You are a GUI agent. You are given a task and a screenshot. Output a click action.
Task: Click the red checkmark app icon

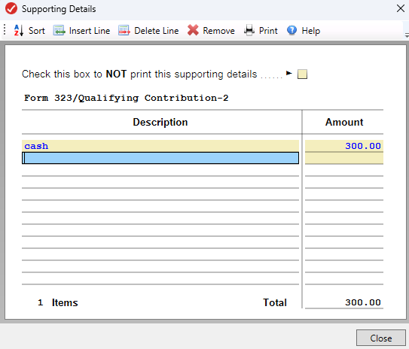(11, 8)
